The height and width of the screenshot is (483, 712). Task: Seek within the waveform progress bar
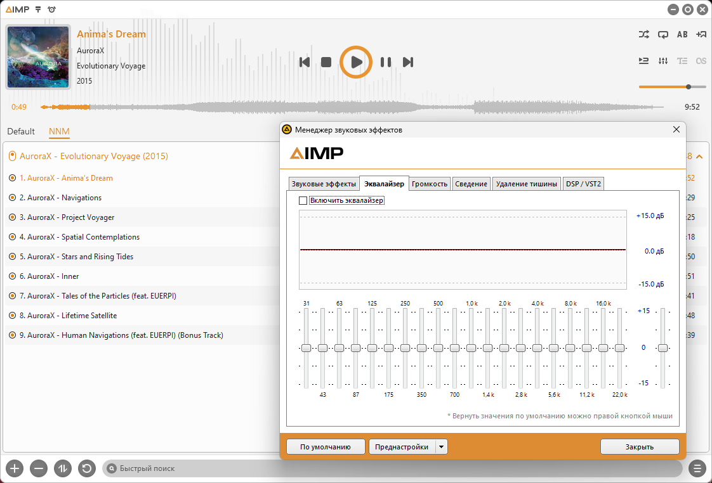(x=352, y=107)
